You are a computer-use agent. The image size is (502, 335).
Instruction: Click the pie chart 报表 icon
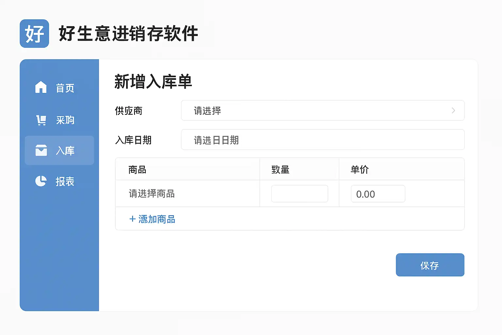[41, 181]
